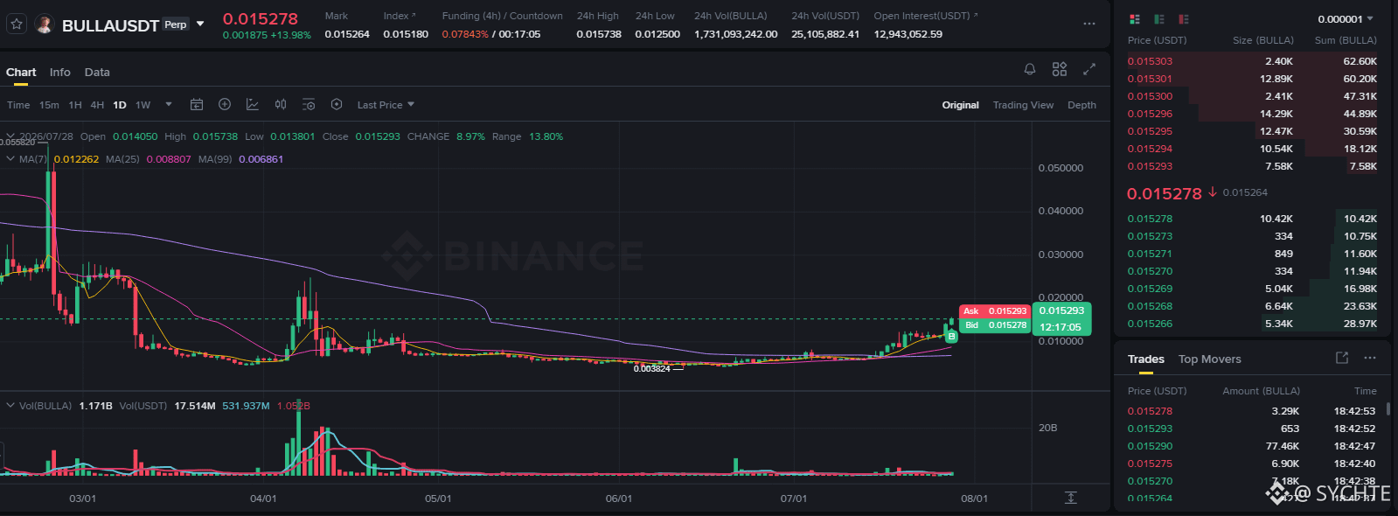
Task: Switch to the Top Movers tab
Action: [1209, 359]
